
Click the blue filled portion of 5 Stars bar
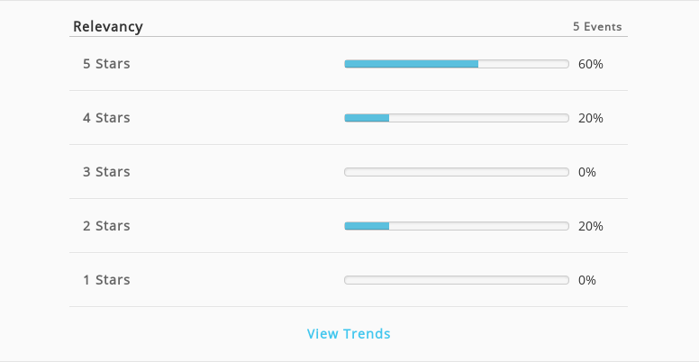[x=412, y=64]
